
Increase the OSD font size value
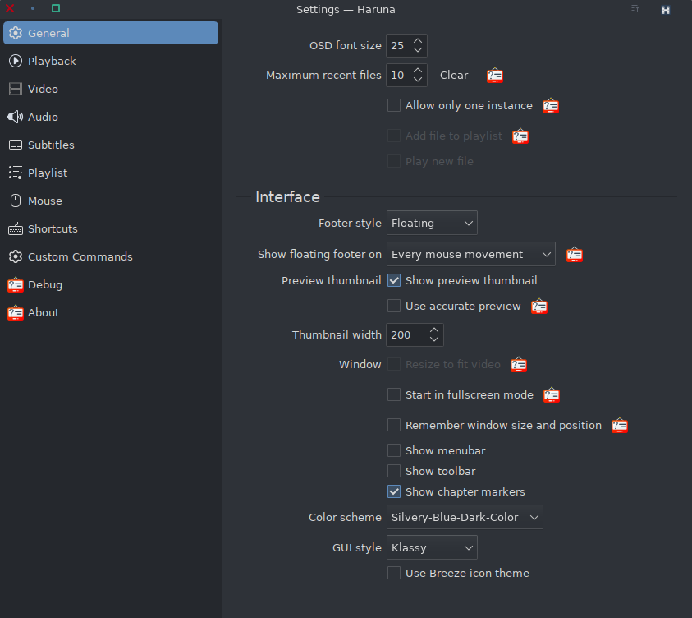coord(418,40)
